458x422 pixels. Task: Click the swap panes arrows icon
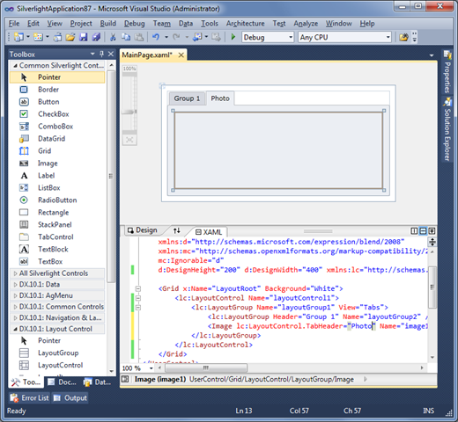176,230
